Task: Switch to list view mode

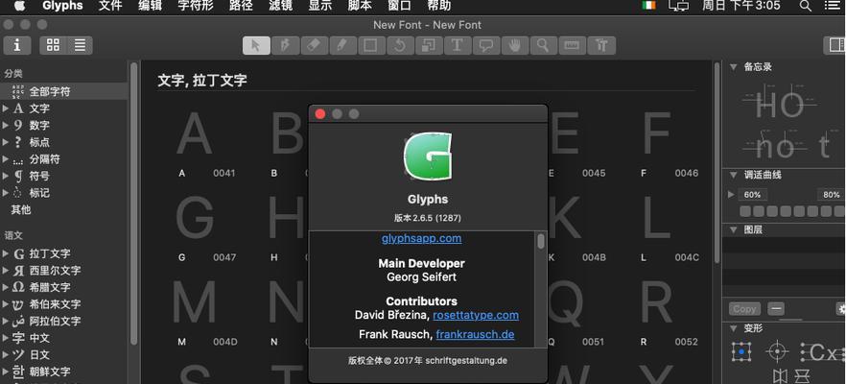Action: [80, 45]
